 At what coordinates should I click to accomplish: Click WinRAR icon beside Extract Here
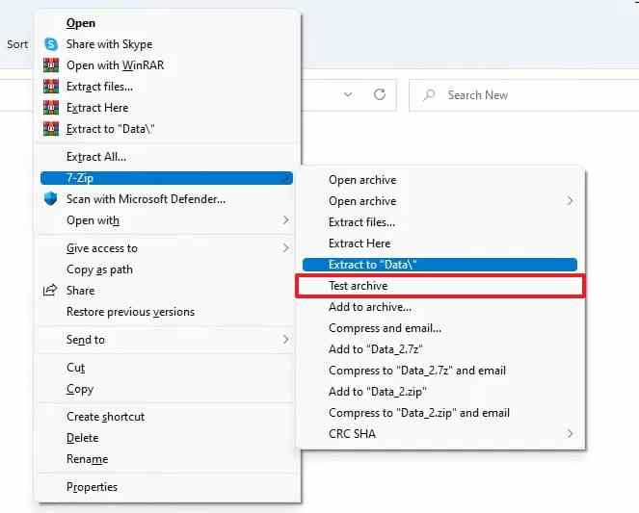pyautogui.click(x=51, y=108)
